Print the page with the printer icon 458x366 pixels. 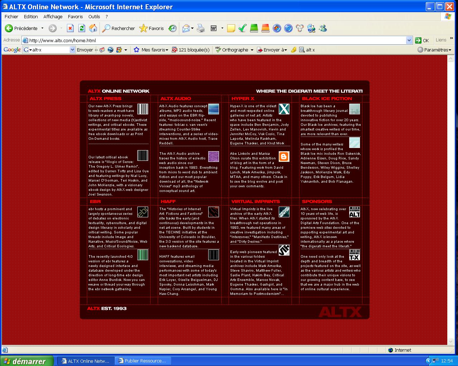click(201, 28)
